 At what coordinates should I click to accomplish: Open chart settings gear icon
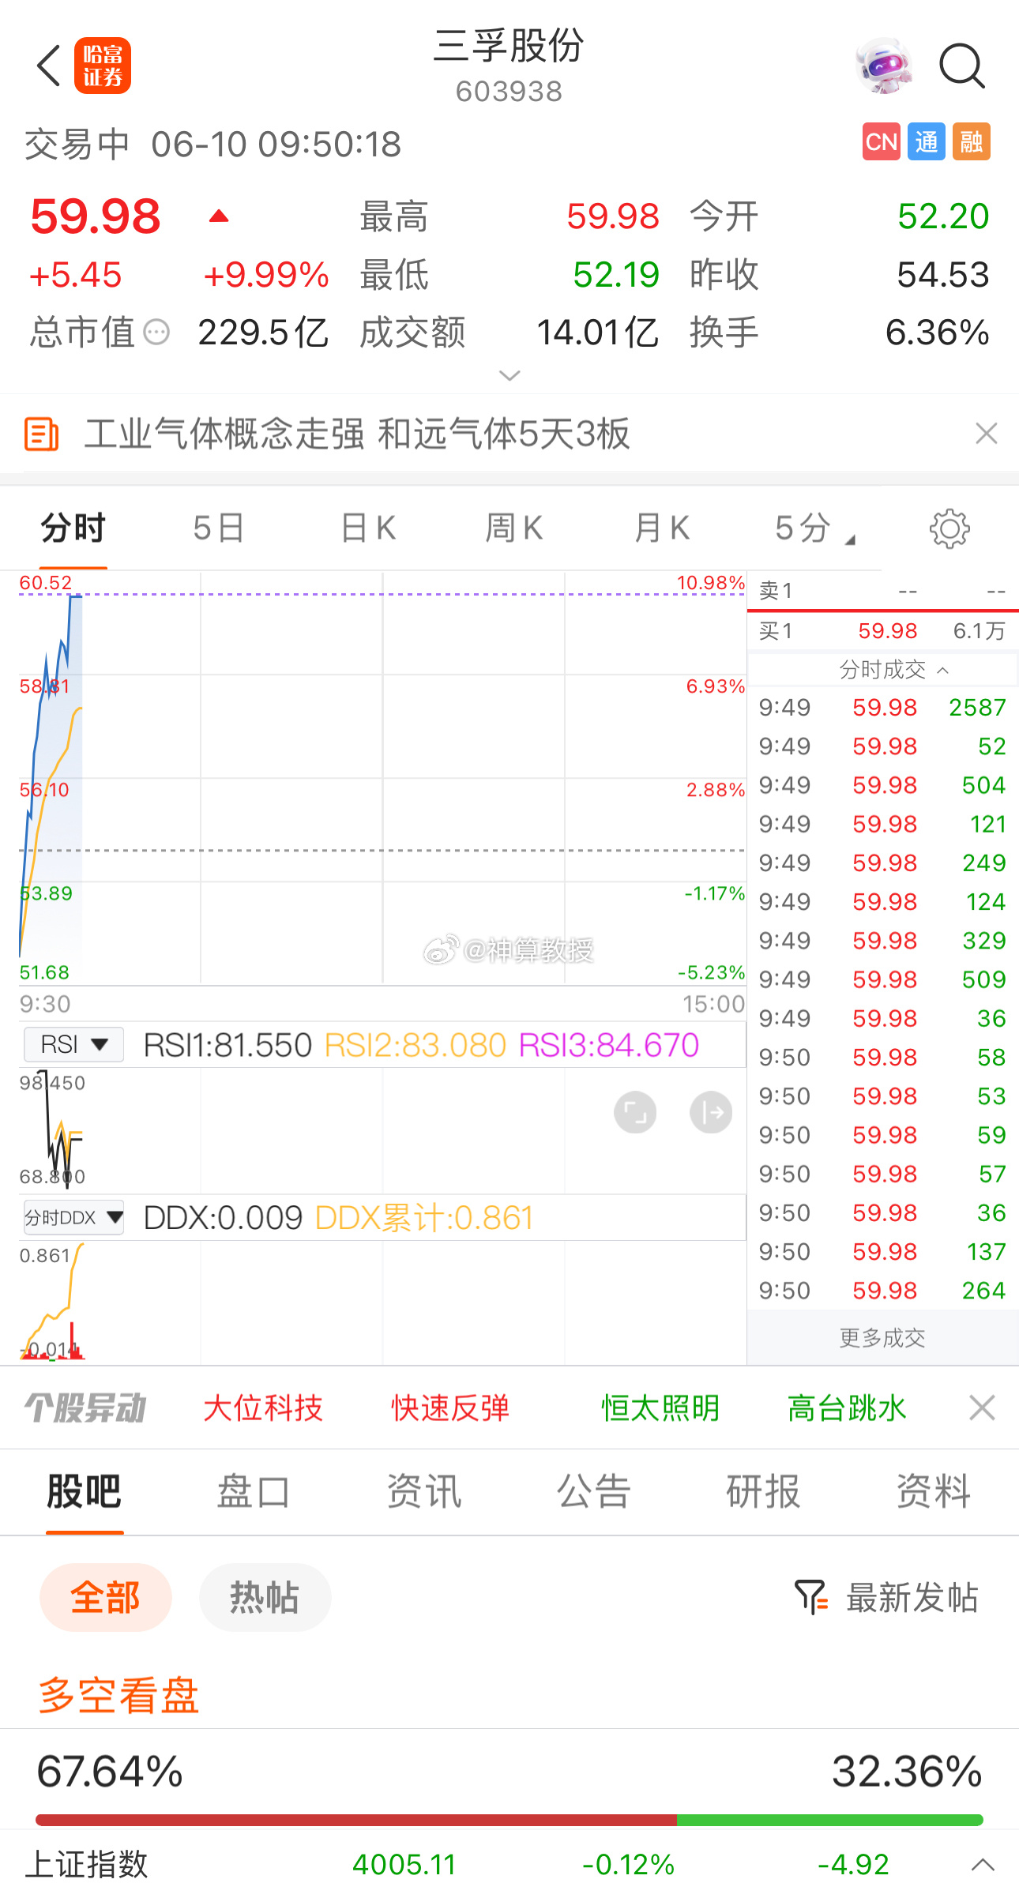click(x=949, y=528)
